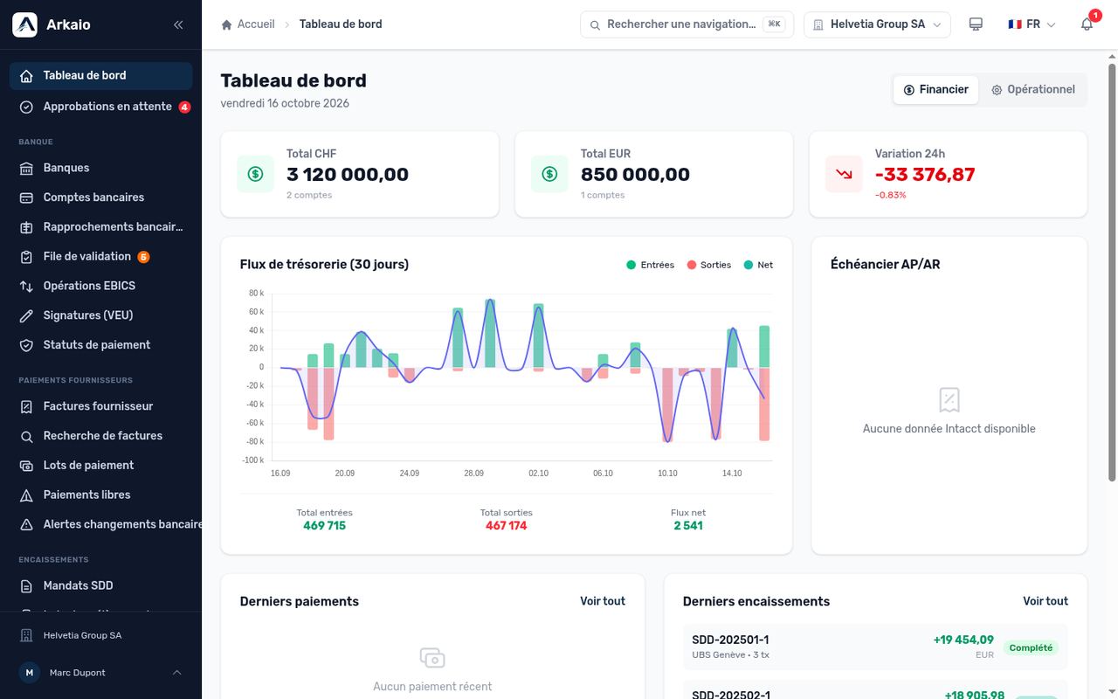Toggle Net series in chart legend
The width and height of the screenshot is (1118, 699).
758,265
